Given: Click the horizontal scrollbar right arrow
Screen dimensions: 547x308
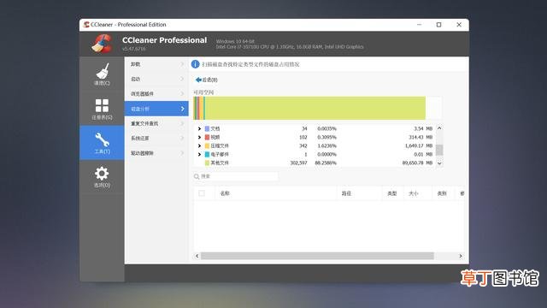Looking at the screenshot, I should [x=461, y=256].
